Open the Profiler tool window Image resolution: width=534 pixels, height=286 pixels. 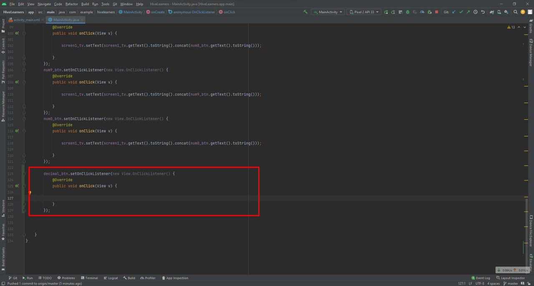148,278
